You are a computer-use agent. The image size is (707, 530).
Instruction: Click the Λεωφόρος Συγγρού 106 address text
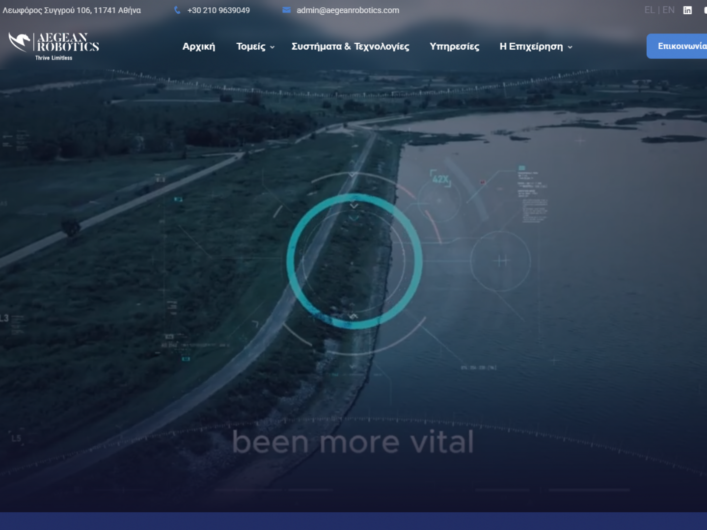pos(72,10)
